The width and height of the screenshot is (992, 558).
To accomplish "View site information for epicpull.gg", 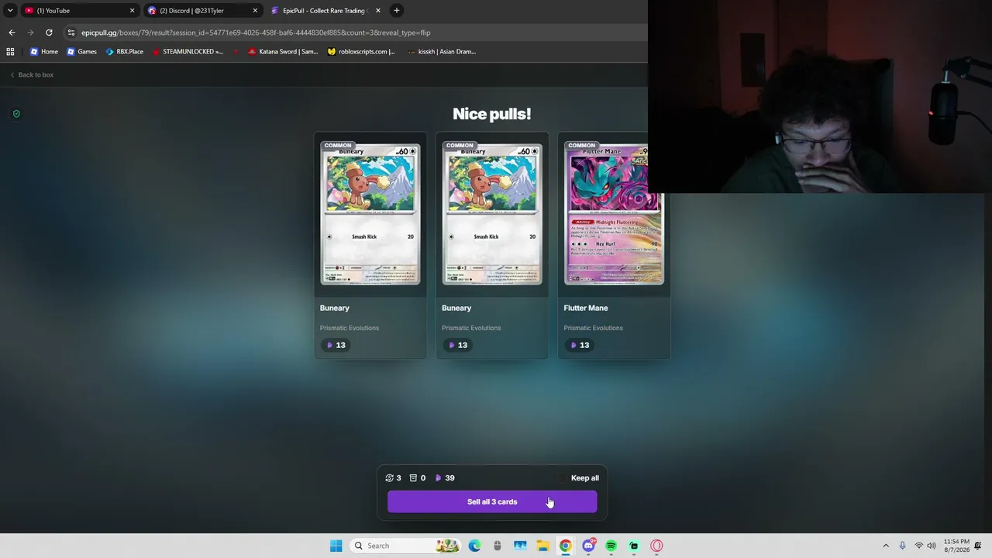I will tap(71, 33).
